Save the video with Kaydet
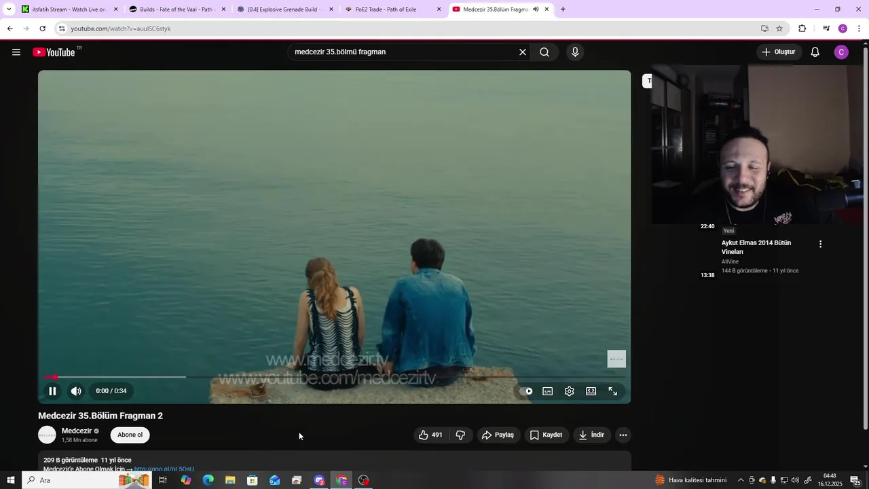The height and width of the screenshot is (489, 869). pyautogui.click(x=546, y=435)
